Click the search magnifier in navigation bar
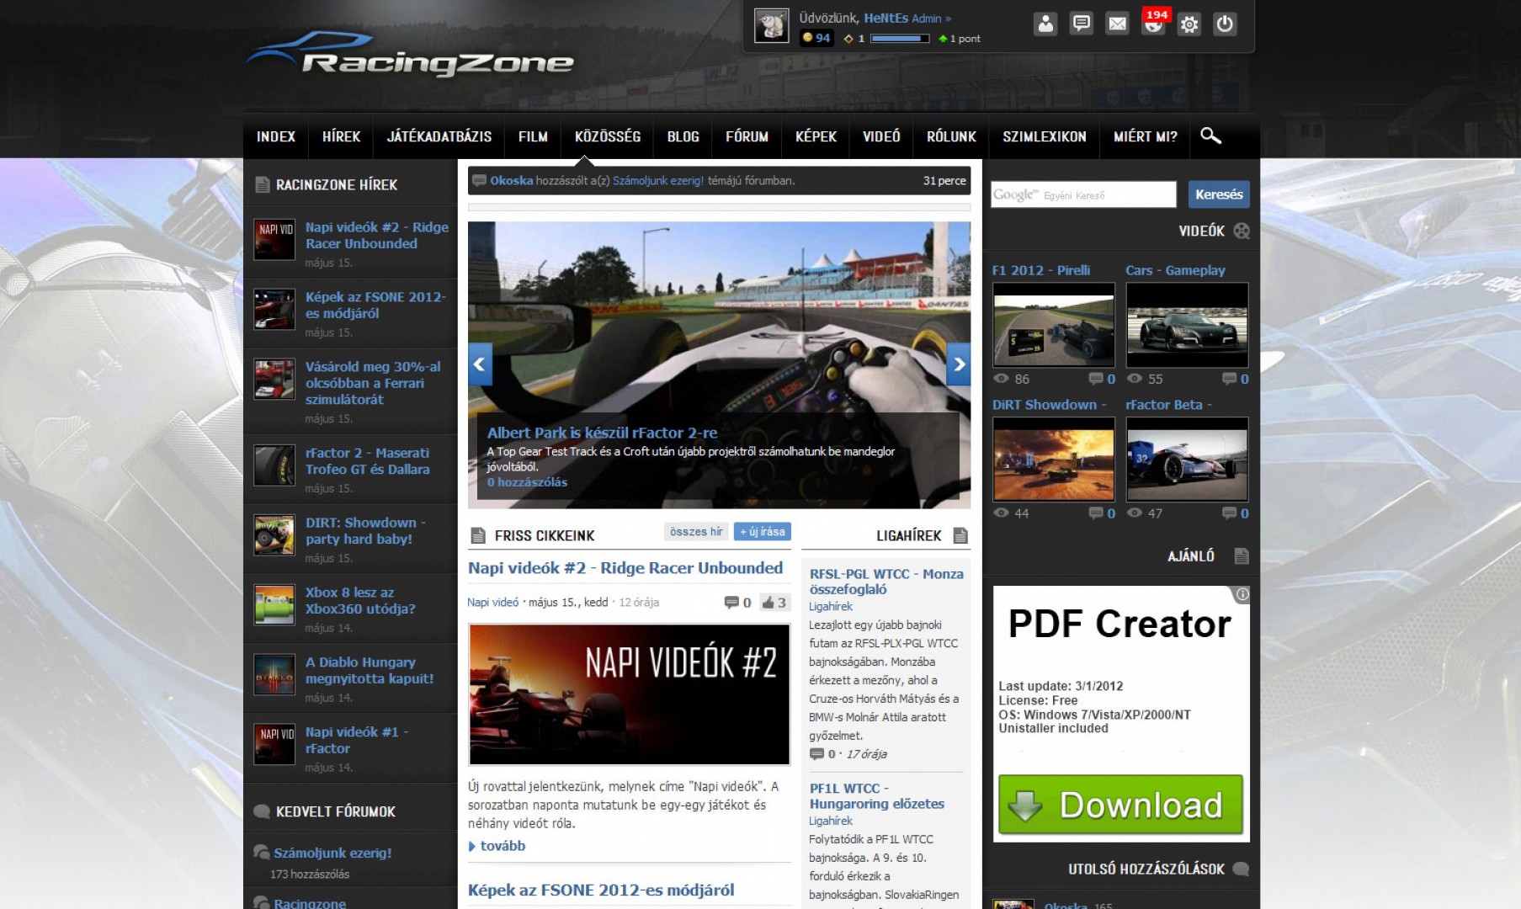The image size is (1521, 909). tap(1210, 136)
